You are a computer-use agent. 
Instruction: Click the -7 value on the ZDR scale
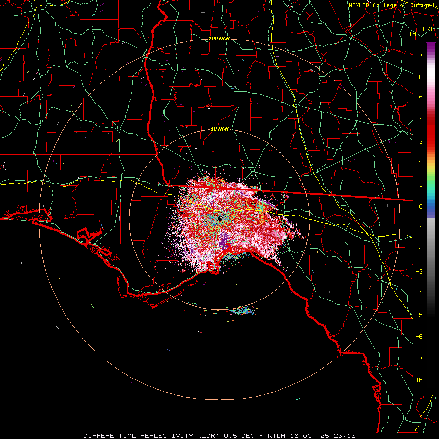coord(419,358)
